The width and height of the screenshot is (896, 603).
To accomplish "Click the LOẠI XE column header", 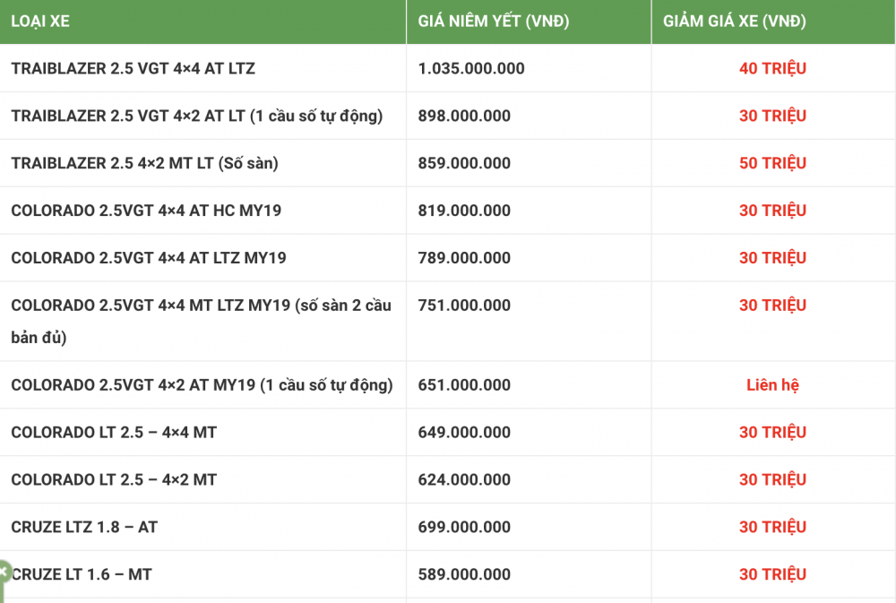I will pyautogui.click(x=40, y=22).
